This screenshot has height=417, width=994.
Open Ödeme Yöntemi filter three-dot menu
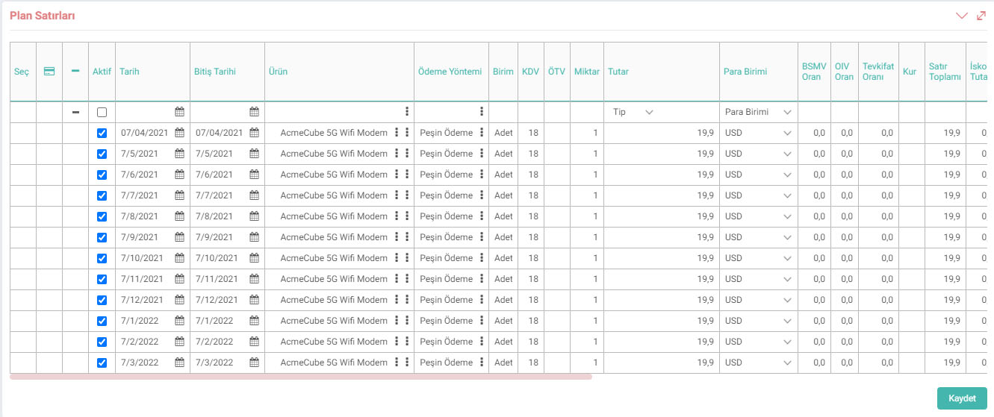(x=482, y=112)
